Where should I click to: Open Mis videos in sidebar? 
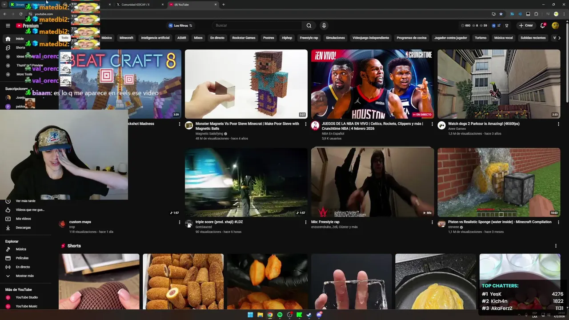coord(23,219)
